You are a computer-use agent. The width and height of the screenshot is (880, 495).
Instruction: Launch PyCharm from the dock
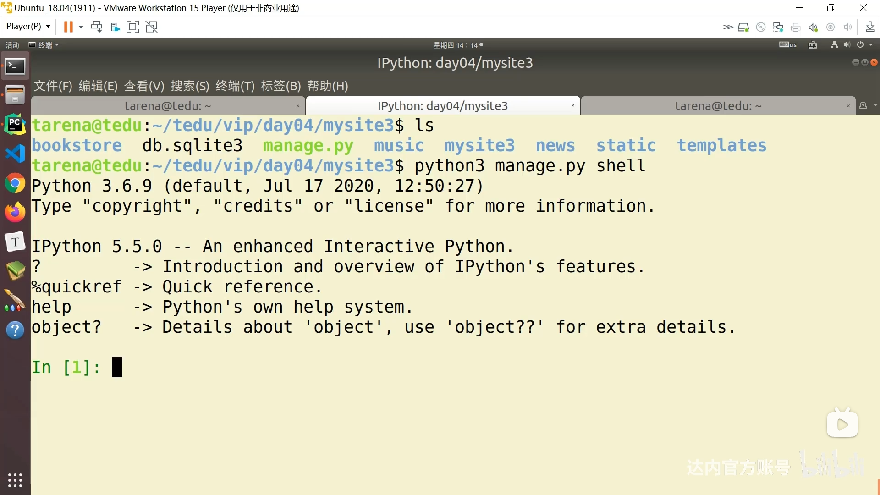click(15, 124)
